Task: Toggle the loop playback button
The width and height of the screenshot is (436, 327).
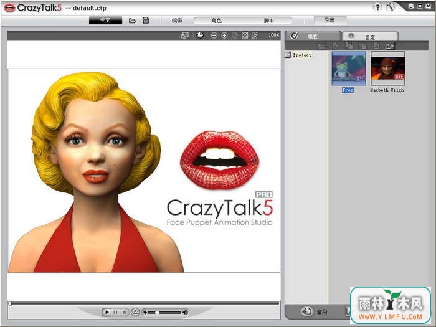Action: pyautogui.click(x=135, y=312)
